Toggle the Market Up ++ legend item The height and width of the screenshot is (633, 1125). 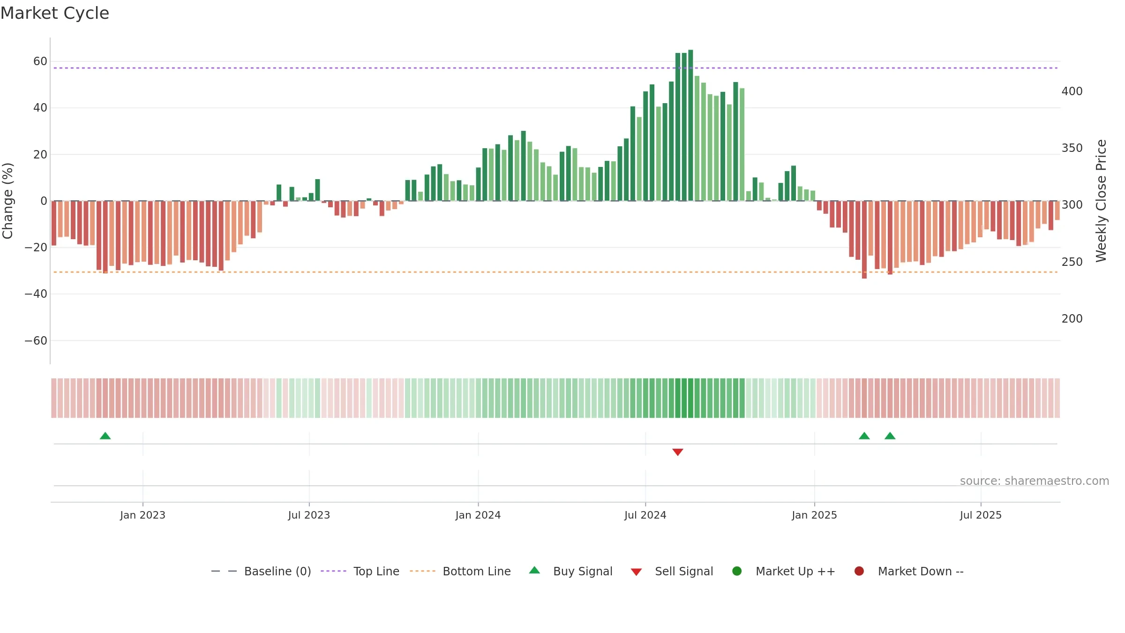pos(784,571)
